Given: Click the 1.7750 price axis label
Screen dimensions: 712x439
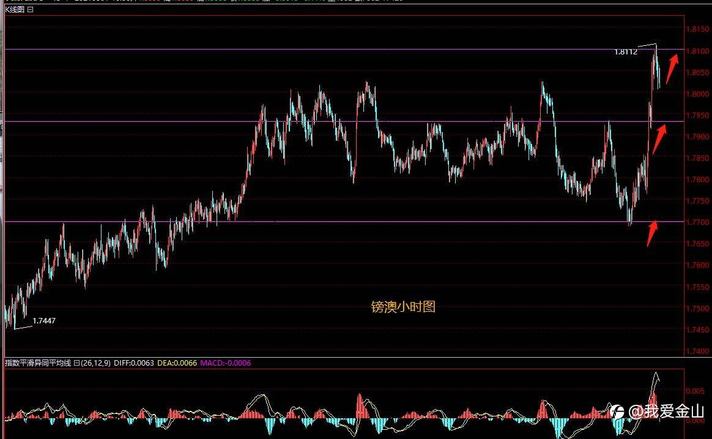Looking at the screenshot, I should pos(697,201).
